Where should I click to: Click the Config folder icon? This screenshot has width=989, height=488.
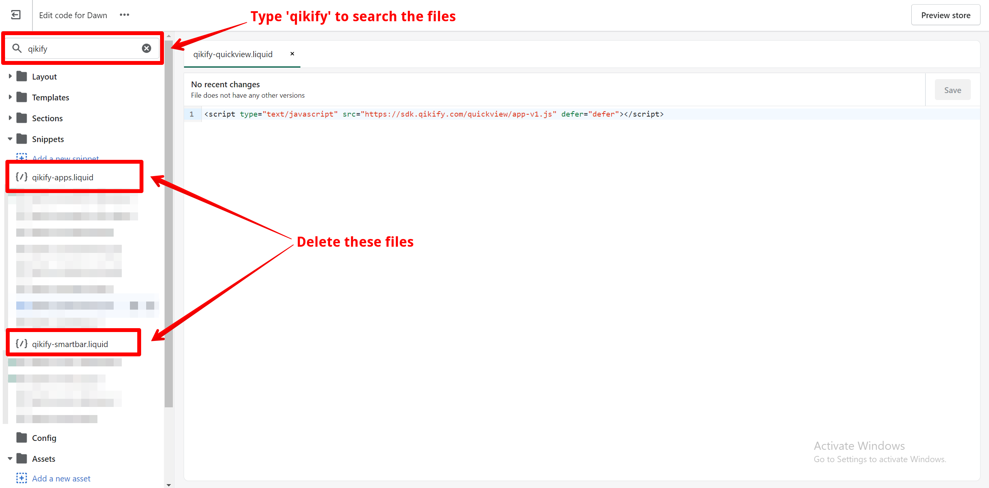[22, 438]
